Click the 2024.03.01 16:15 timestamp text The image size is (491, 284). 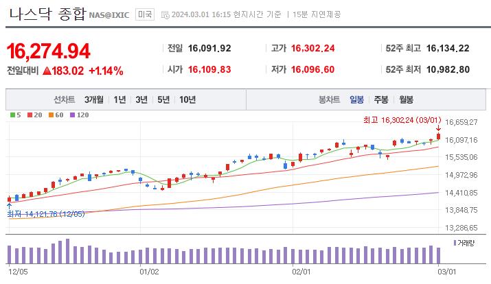click(201, 14)
